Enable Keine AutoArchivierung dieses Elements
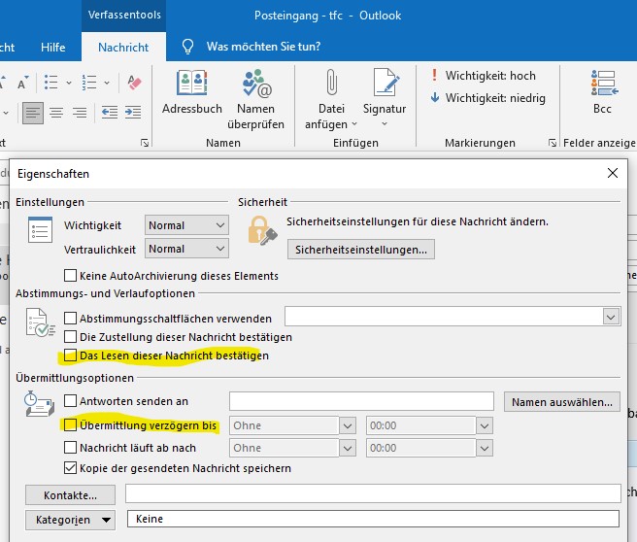The height and width of the screenshot is (542, 637). pyautogui.click(x=70, y=276)
